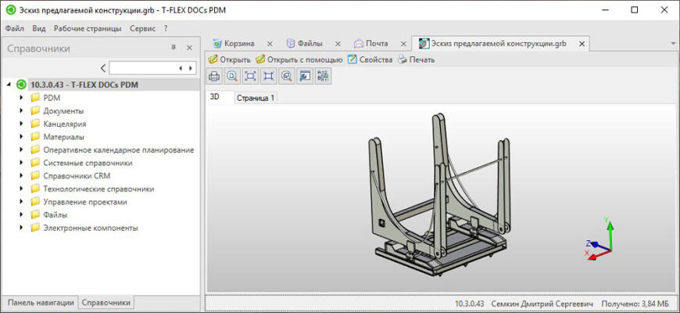Click the search field in Справочники panel
This screenshot has width=680, height=313.
[x=144, y=68]
